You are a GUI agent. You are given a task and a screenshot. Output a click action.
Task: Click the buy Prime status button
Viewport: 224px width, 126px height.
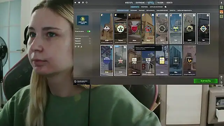83,20
